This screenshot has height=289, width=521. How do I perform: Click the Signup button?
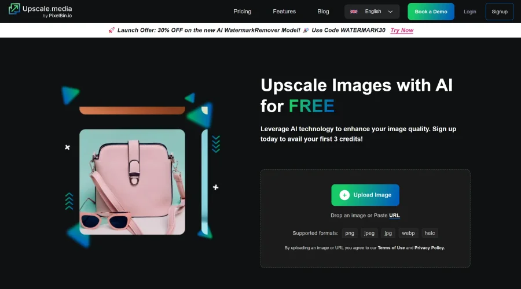500,12
